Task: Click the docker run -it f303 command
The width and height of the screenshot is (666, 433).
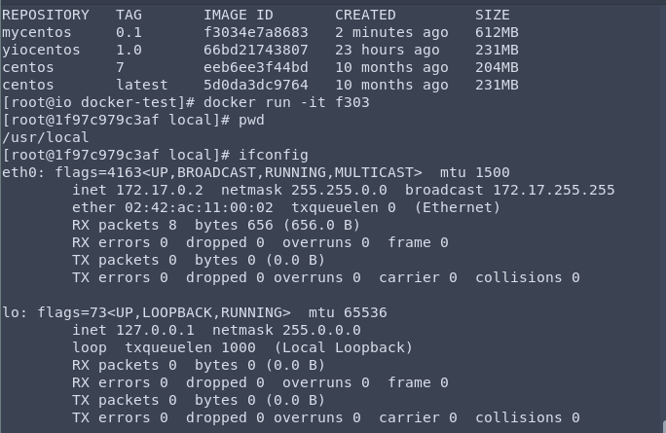Action: click(303, 103)
